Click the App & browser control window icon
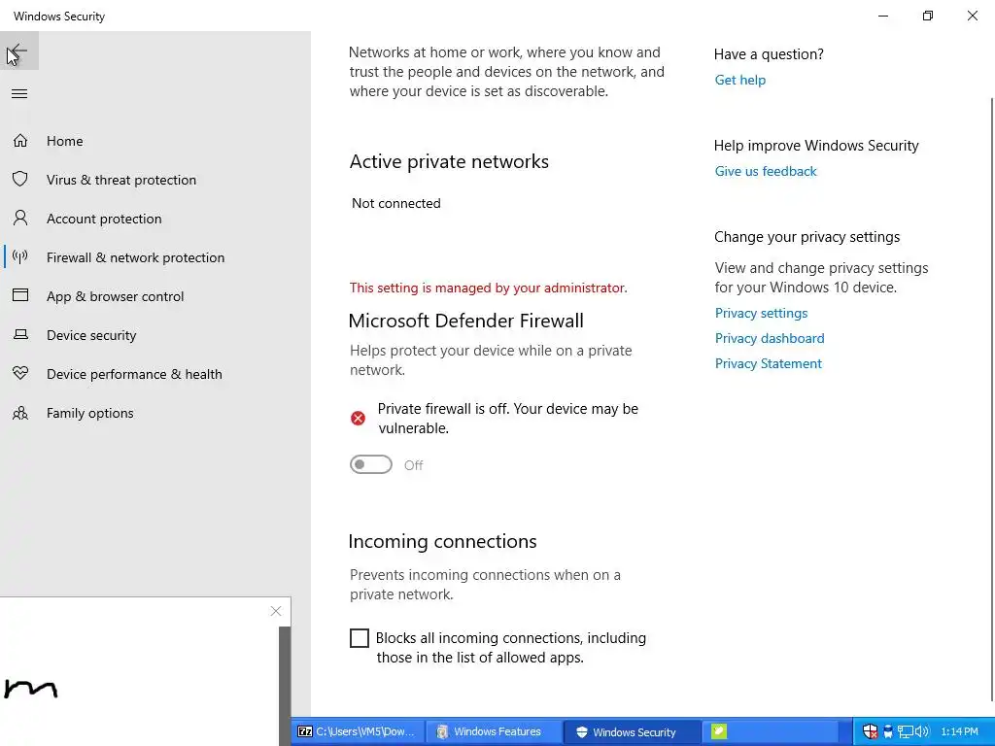This screenshot has height=746, width=995. (x=20, y=295)
